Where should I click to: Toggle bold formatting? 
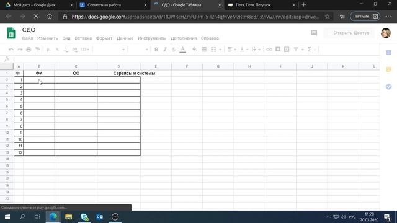pyautogui.click(x=156, y=50)
